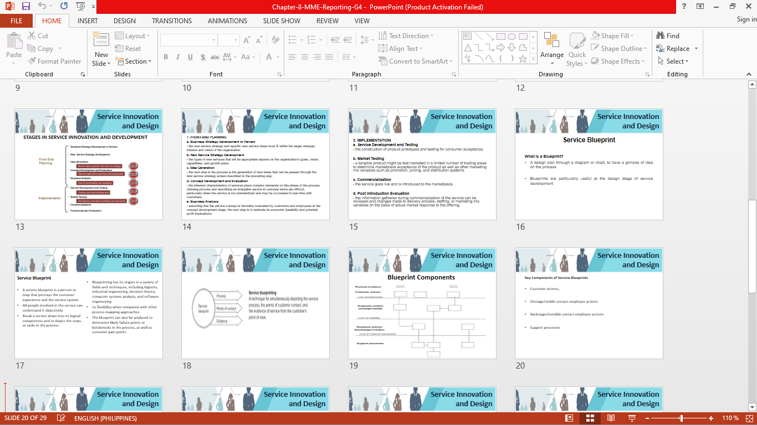Screen dimensions: 757x425
Task: Select the Right Arrow shape in gallery
Action: (501, 48)
